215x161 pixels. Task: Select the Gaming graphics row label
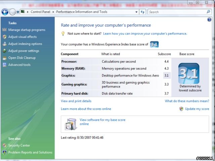click(74, 84)
